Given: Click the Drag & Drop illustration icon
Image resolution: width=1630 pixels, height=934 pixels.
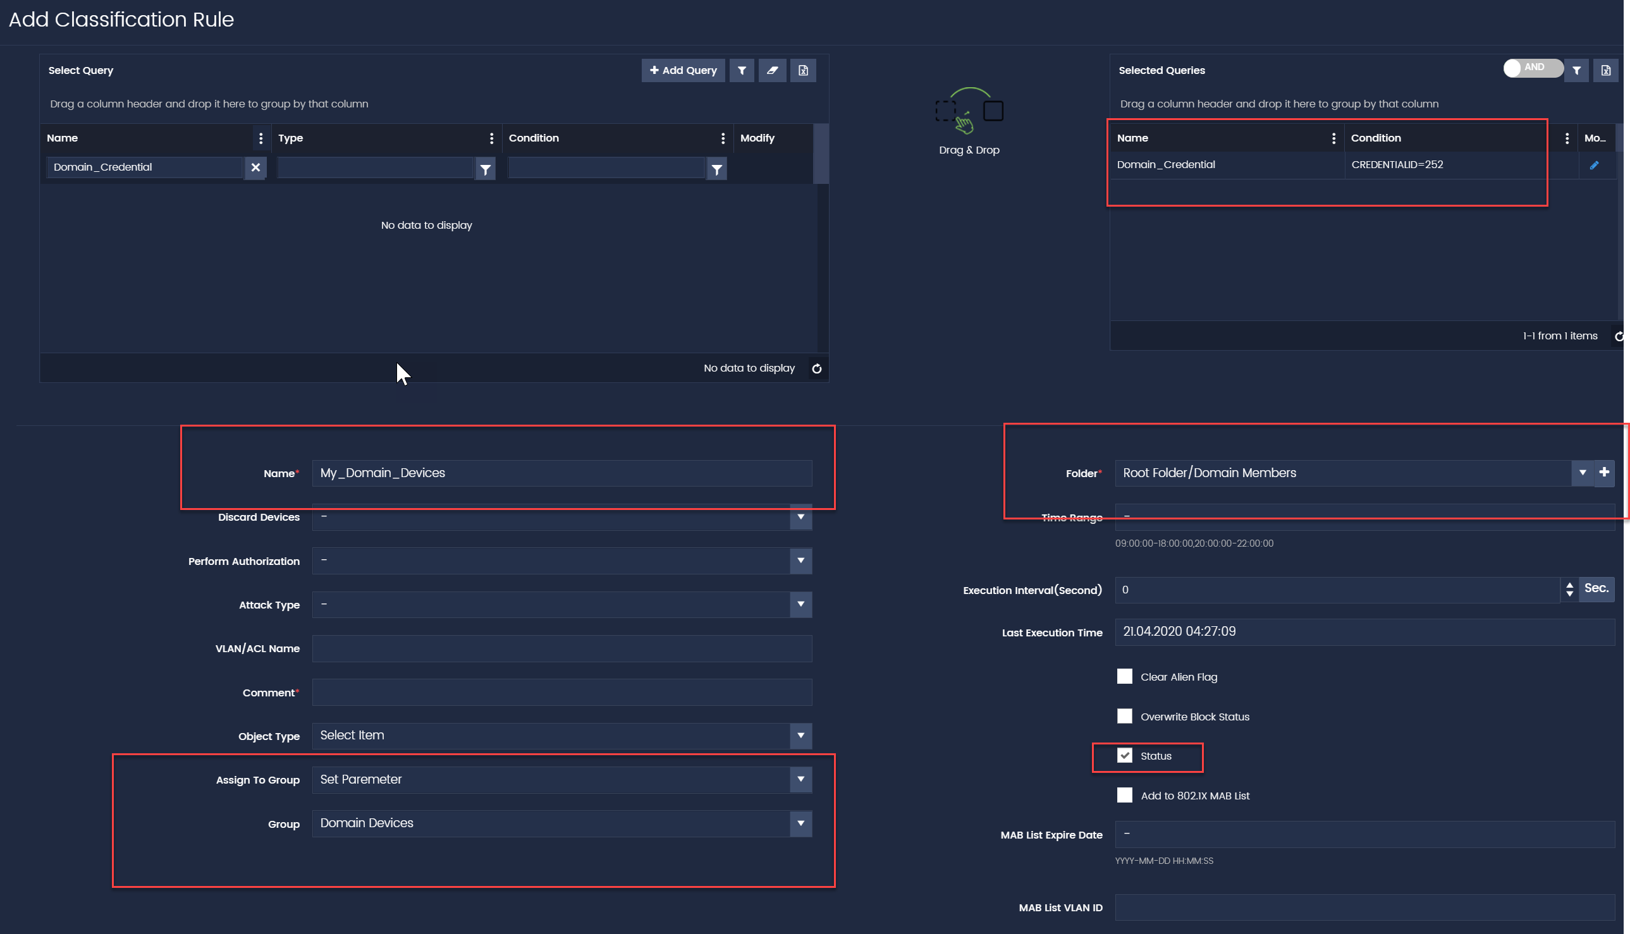Looking at the screenshot, I should [969, 111].
